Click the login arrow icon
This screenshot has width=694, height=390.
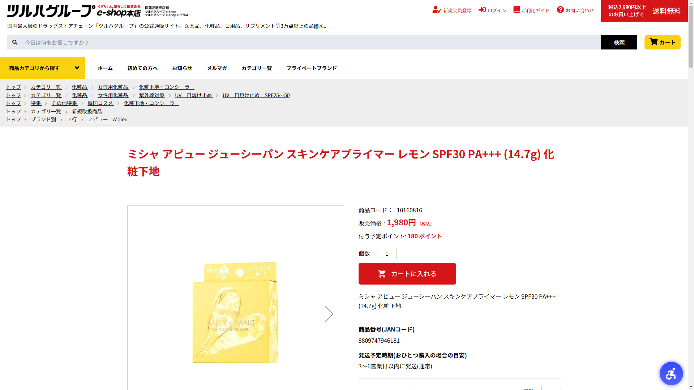(x=482, y=10)
